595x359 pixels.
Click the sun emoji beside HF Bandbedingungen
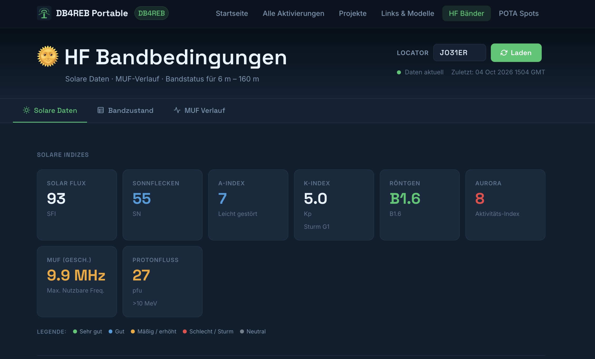(x=48, y=56)
